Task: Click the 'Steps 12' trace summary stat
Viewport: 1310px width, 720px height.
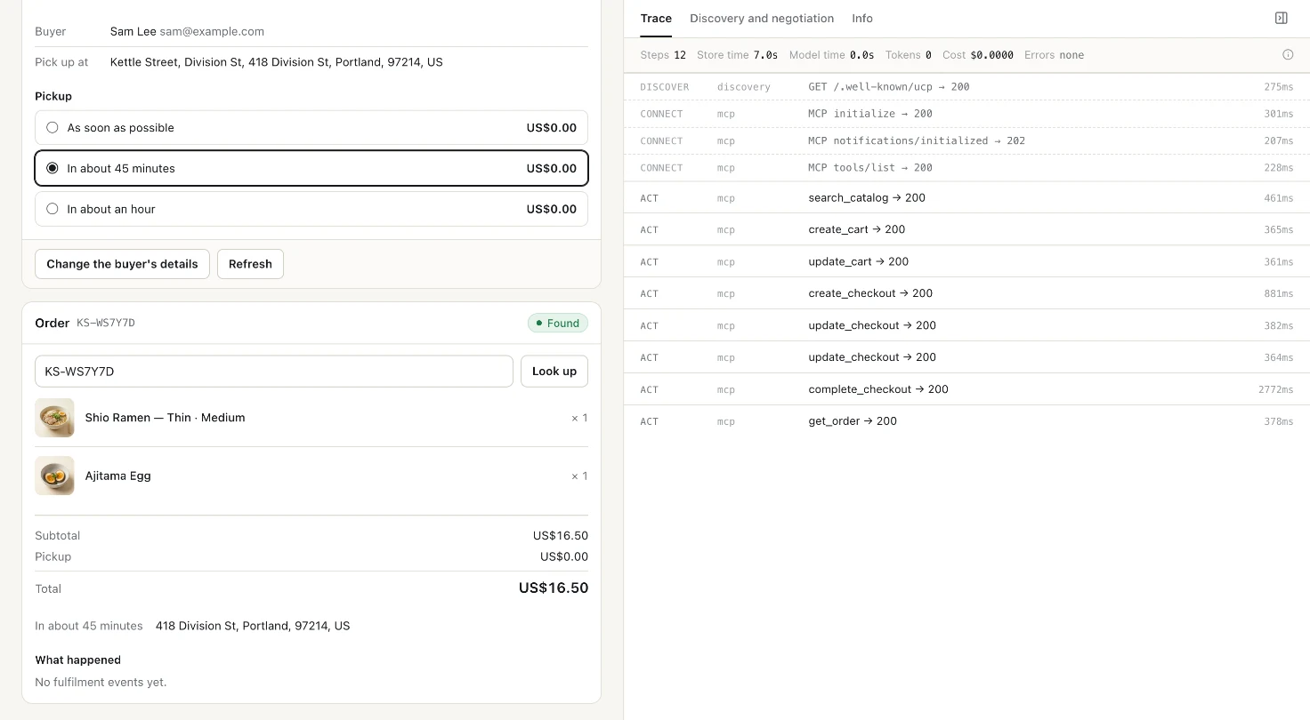Action: 663,55
